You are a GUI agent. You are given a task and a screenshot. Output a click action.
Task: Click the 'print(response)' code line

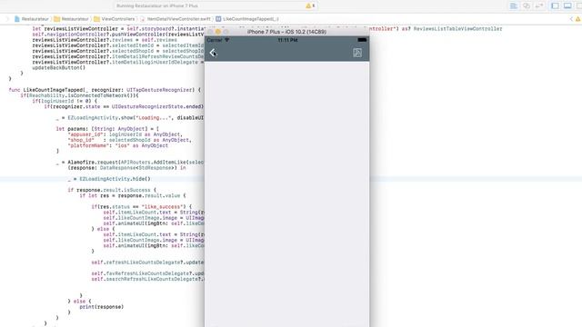point(101,307)
